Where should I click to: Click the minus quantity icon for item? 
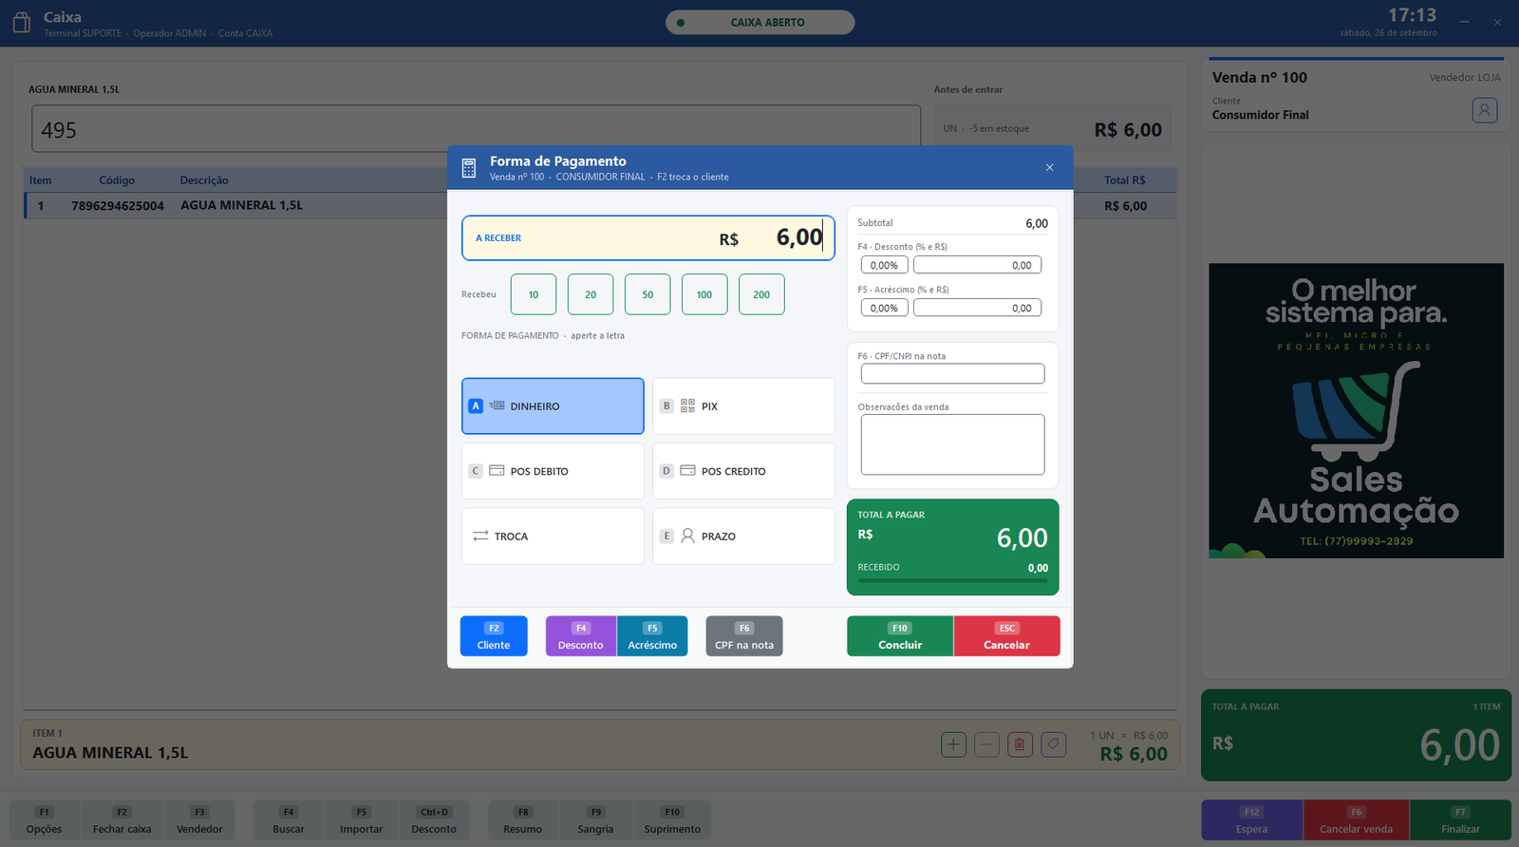pyautogui.click(x=987, y=744)
